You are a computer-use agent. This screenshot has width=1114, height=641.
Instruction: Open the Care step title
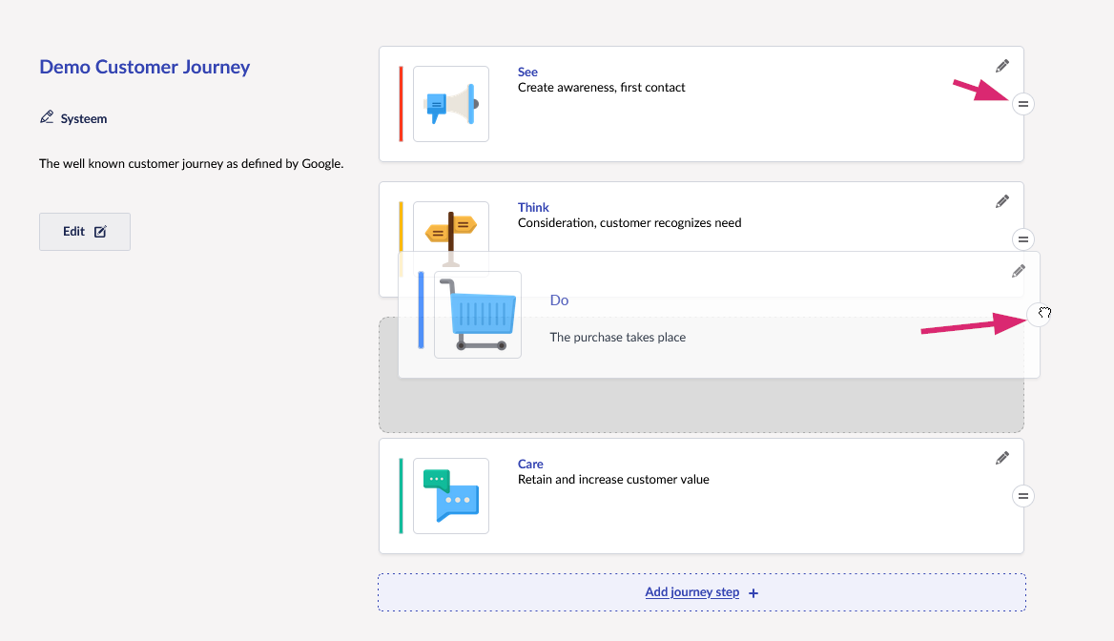(530, 465)
